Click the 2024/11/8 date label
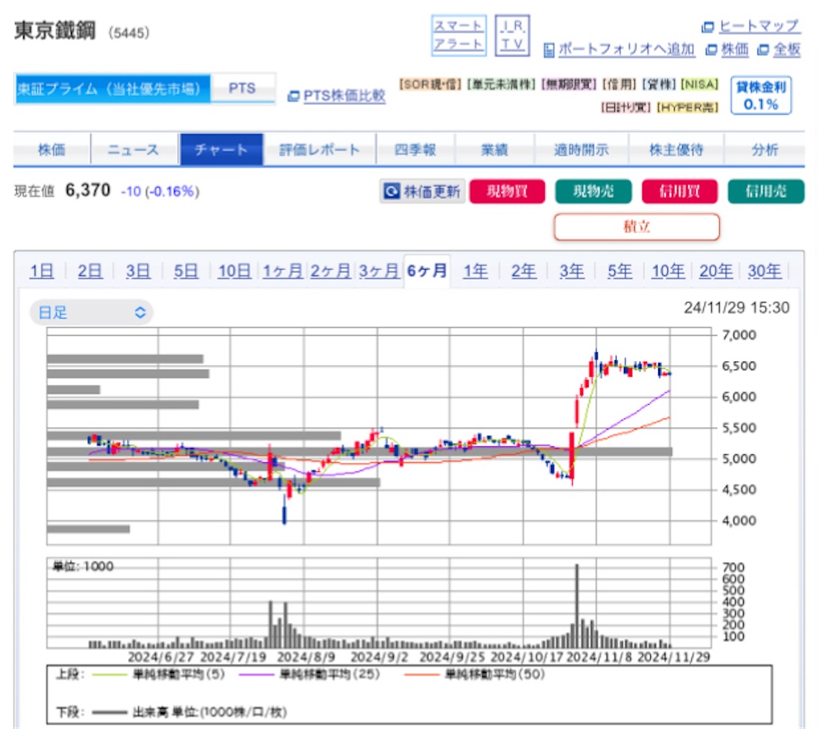 tap(599, 657)
